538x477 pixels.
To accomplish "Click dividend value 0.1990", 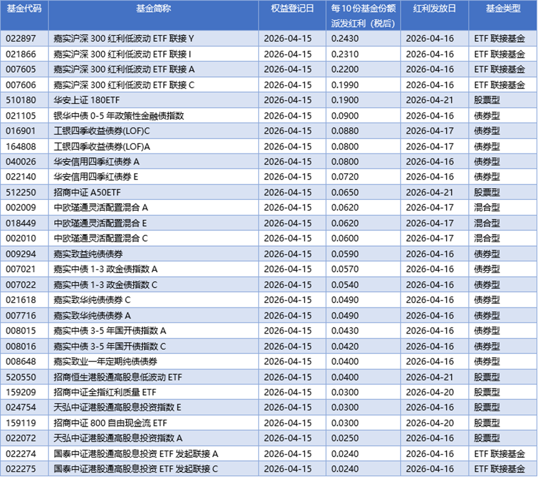I will tap(345, 85).
